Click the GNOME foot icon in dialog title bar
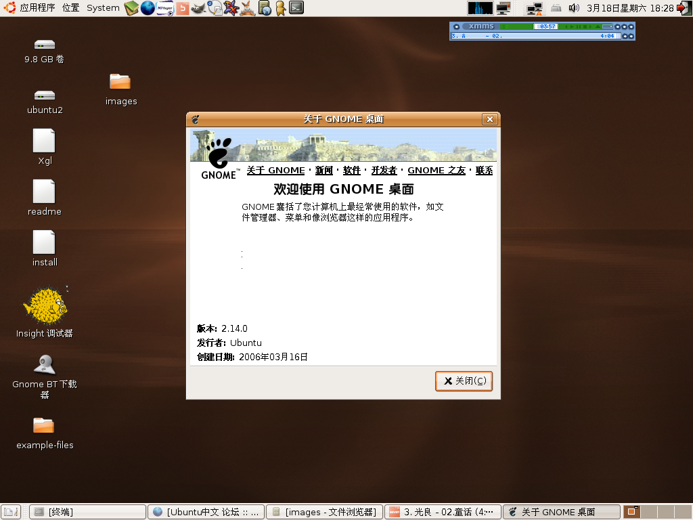This screenshot has width=693, height=520. click(196, 119)
